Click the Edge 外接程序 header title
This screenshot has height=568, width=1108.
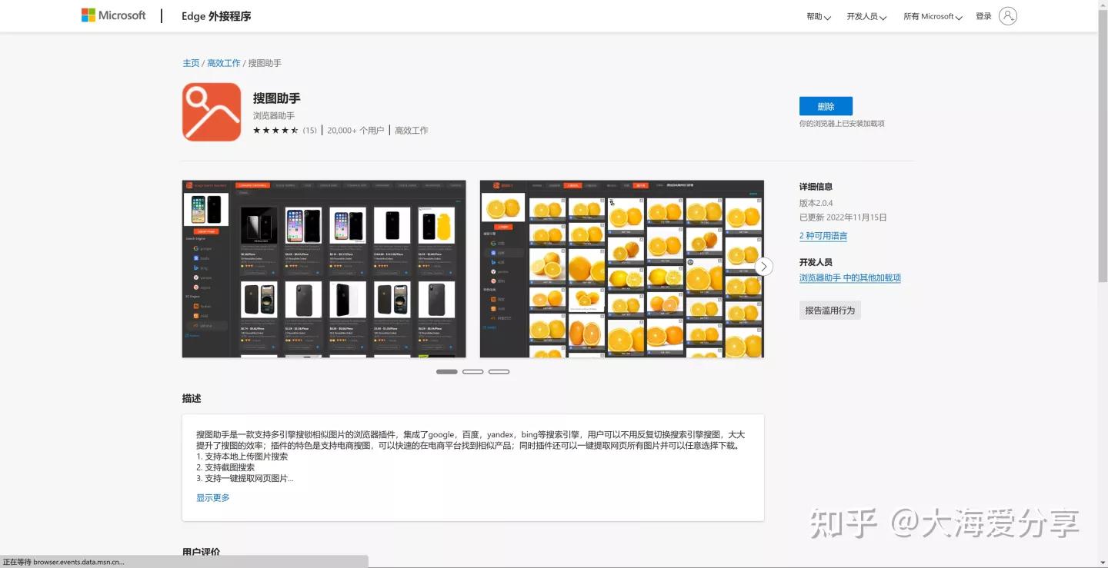click(215, 15)
